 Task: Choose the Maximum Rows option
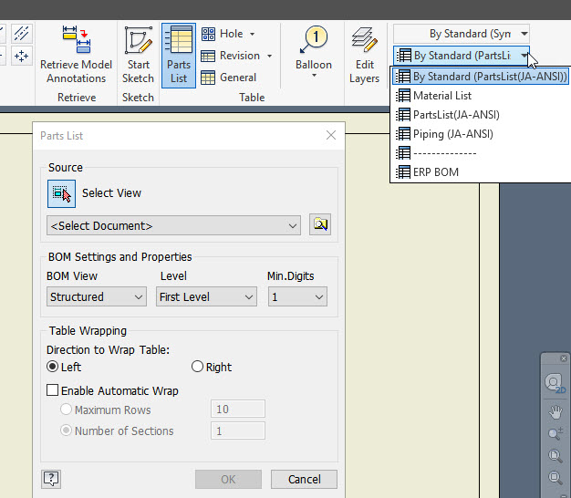(66, 410)
